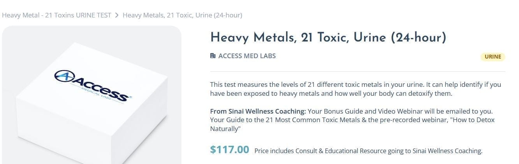The width and height of the screenshot is (519, 164).
Task: Click the building icon beside ACCESS MED LABS
Action: [x=213, y=56]
